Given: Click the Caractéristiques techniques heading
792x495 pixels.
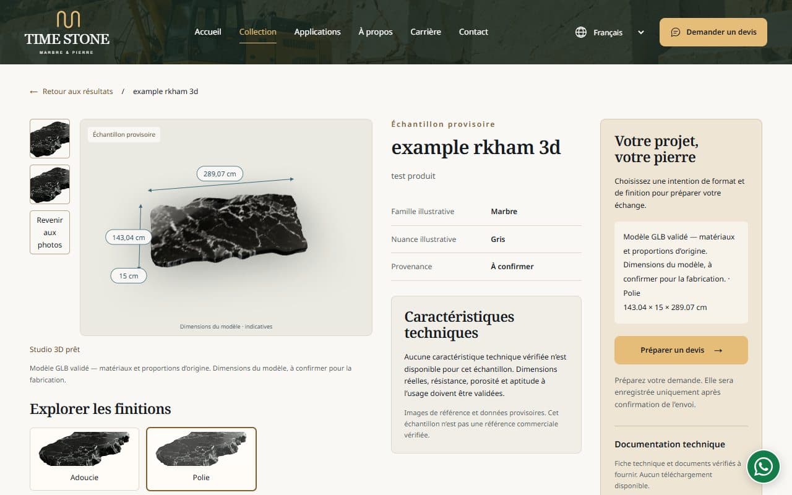Looking at the screenshot, I should pyautogui.click(x=459, y=325).
